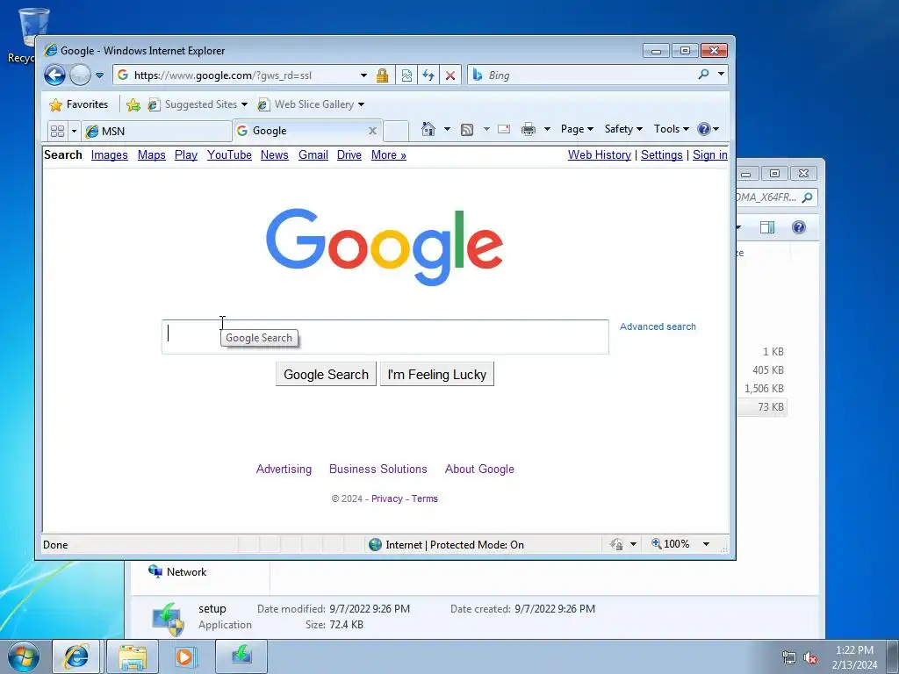Open the recent pages dropdown arrow
The width and height of the screenshot is (899, 674).
tap(99, 75)
